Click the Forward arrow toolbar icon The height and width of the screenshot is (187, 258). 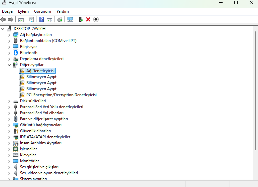pos(11,20)
